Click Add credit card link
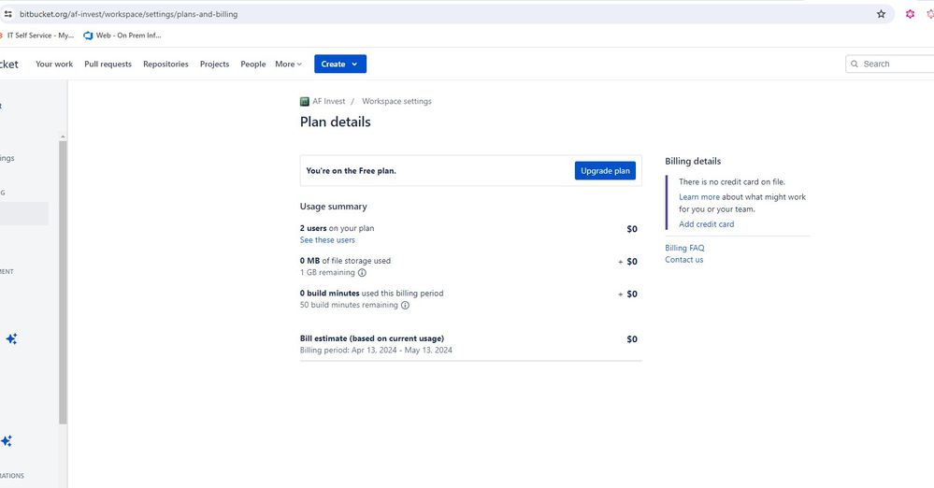 tap(707, 224)
